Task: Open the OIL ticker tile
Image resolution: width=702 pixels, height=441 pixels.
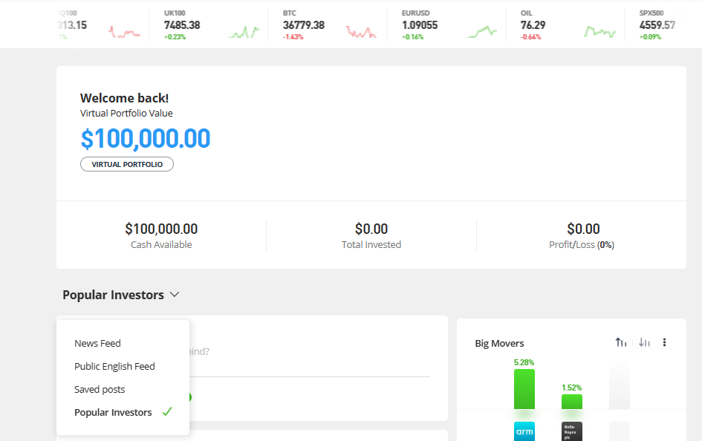Action: [x=565, y=25]
